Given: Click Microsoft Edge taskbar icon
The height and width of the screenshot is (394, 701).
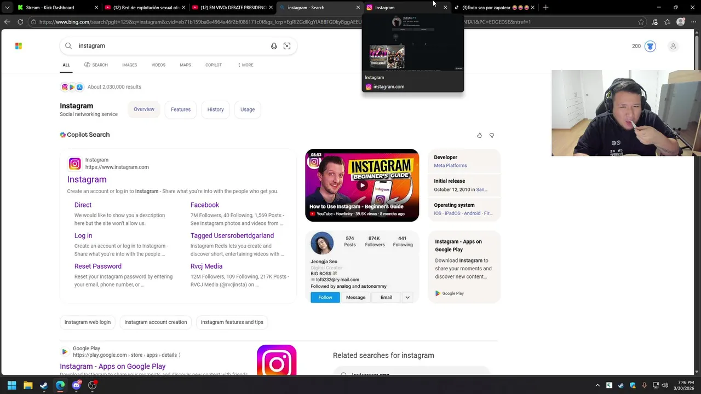Looking at the screenshot, I should click(x=60, y=385).
